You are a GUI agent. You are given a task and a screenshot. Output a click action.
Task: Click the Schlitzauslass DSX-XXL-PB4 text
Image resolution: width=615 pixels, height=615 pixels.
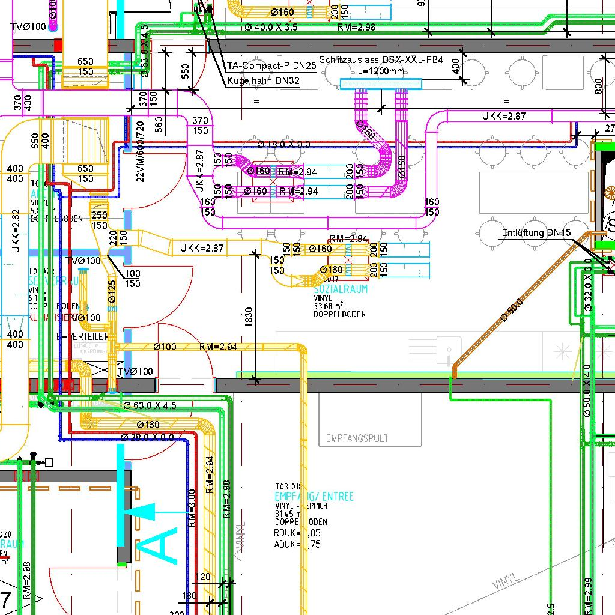(381, 60)
